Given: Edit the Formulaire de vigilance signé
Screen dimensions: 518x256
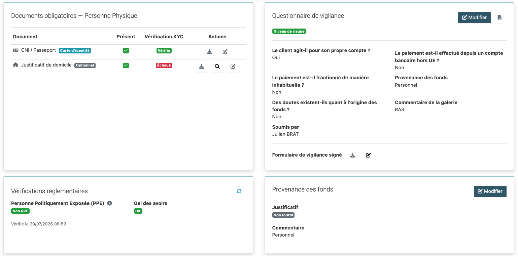Looking at the screenshot, I should pos(369,155).
